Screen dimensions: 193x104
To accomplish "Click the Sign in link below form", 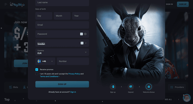I will click(x=73, y=92).
